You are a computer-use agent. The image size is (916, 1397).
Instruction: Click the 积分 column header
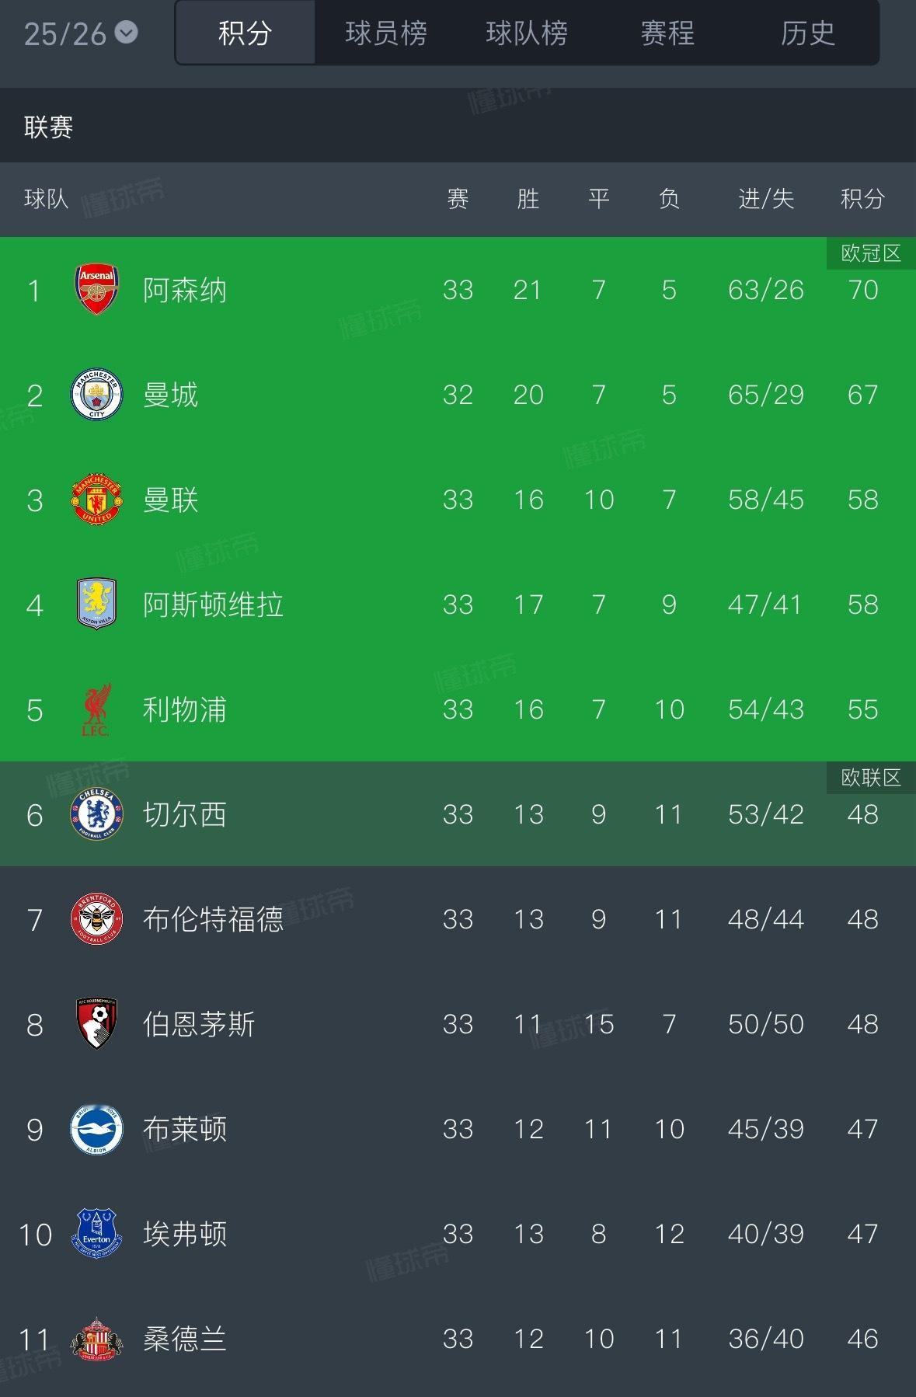point(862,199)
